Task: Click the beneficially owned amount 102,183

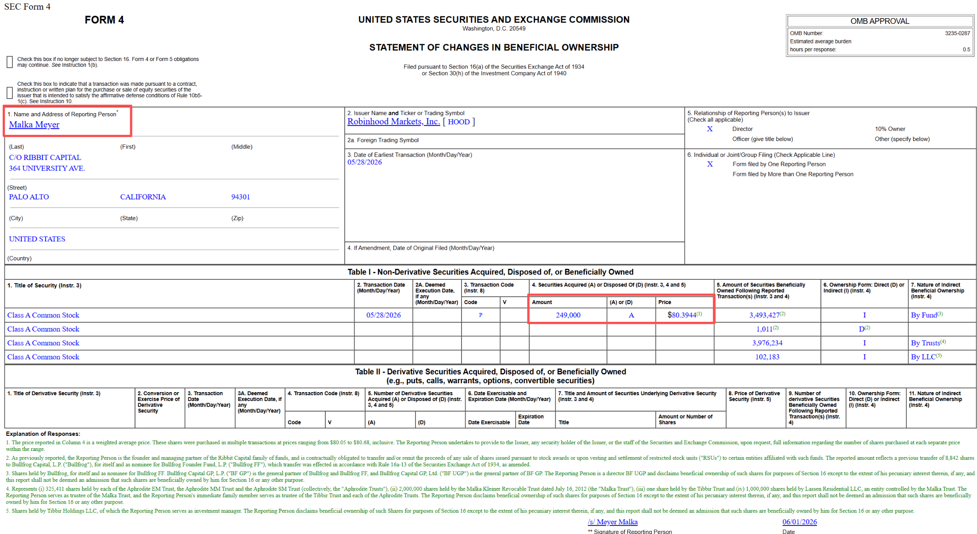Action: [767, 357]
